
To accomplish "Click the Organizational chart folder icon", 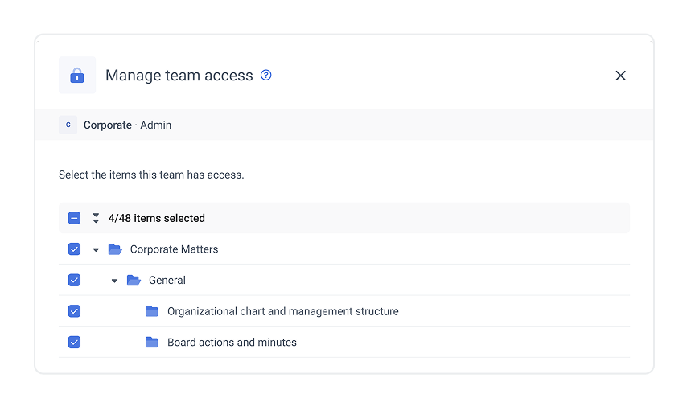I will tap(152, 311).
